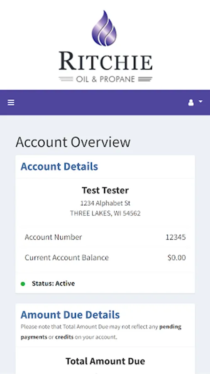This screenshot has width=210, height=374.
Task: Click the $0.00 balance value
Action: pos(177,258)
